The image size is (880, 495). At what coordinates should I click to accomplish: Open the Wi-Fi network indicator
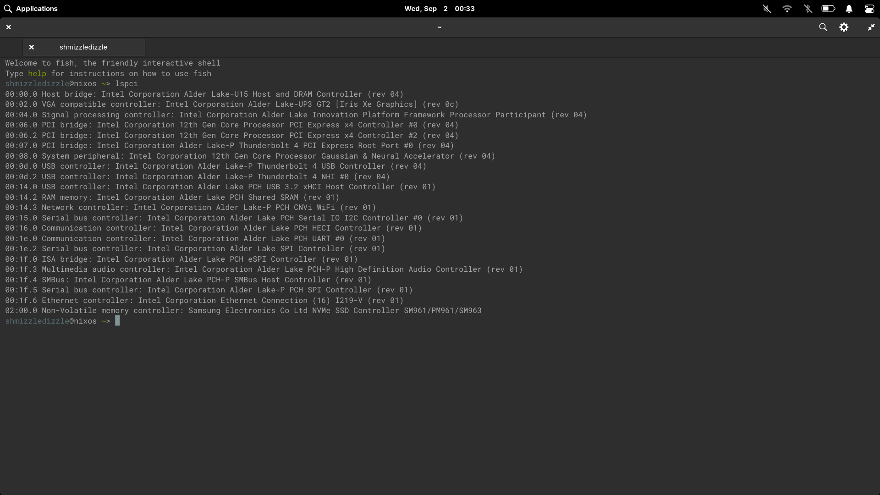(x=787, y=9)
